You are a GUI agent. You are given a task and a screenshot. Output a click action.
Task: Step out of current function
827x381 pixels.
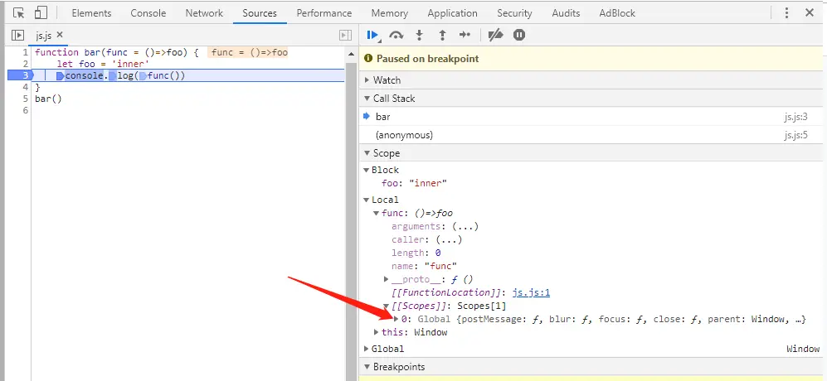point(442,36)
